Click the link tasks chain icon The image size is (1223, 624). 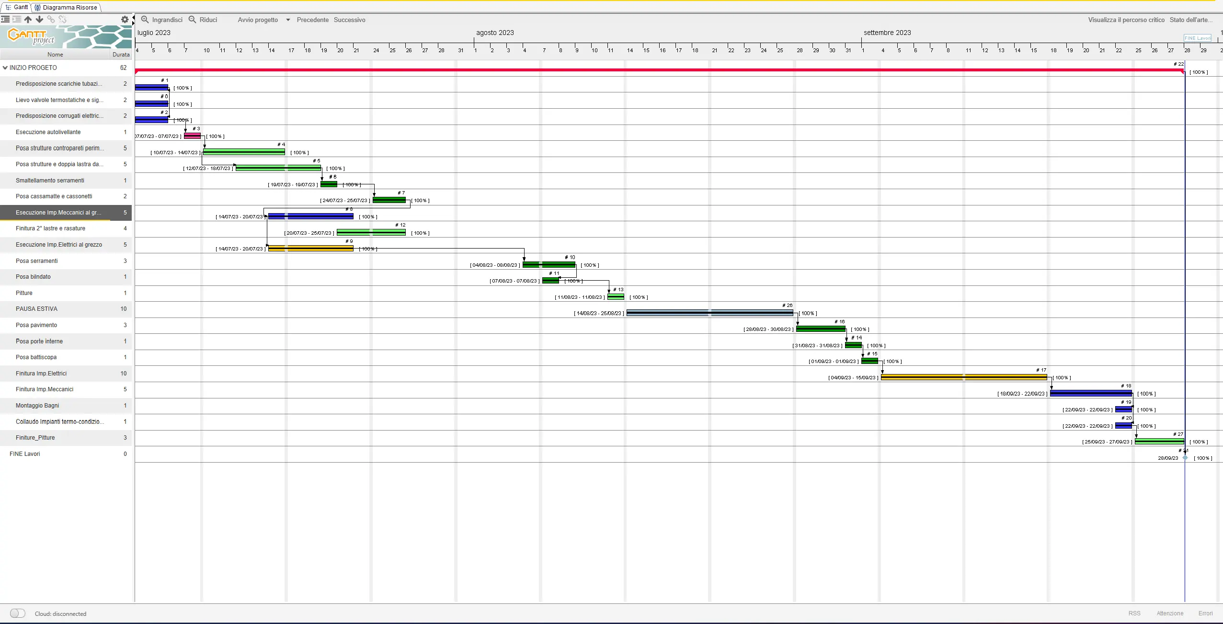pyautogui.click(x=51, y=20)
